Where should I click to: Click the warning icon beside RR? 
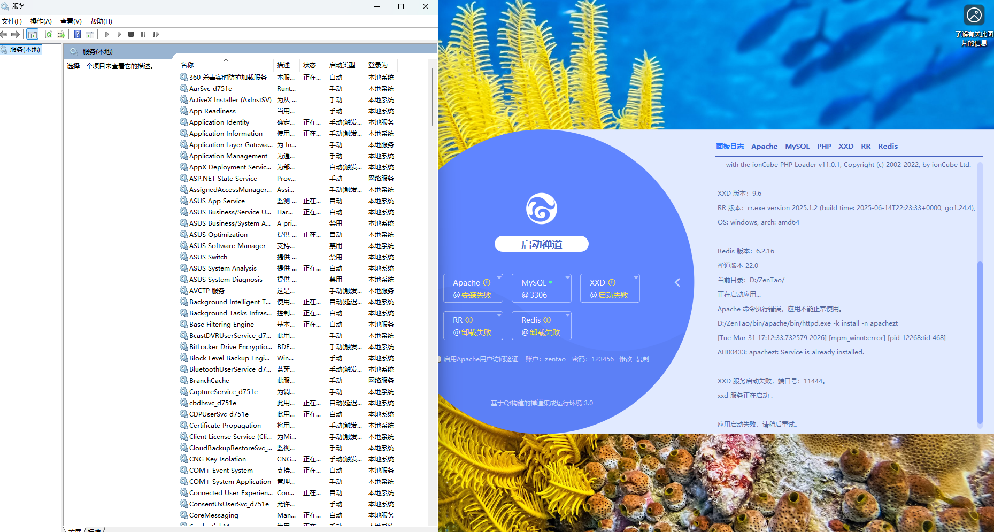[469, 320]
